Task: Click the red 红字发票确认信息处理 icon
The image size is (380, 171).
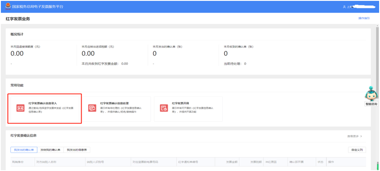Action: tap(92, 108)
